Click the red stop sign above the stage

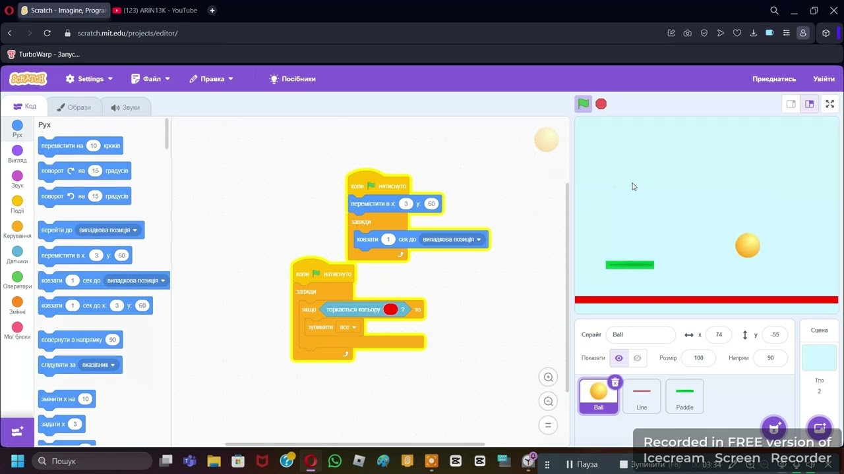click(x=601, y=104)
